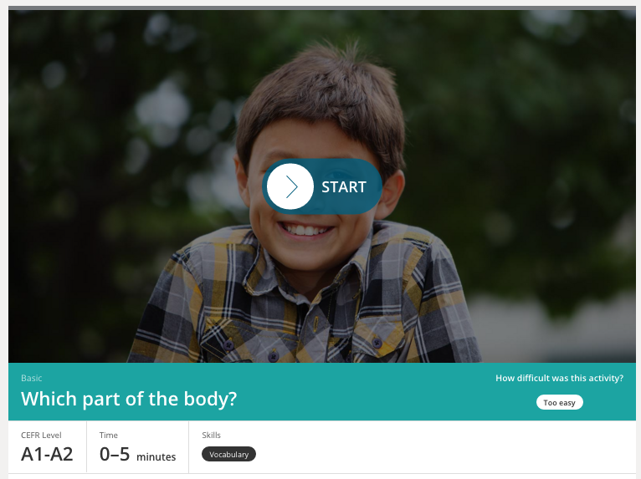Click the CEFR Level heading

click(41, 436)
